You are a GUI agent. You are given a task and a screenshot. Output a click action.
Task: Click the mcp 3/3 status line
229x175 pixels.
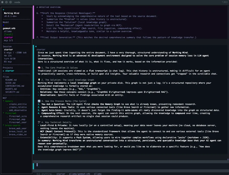[8, 40]
